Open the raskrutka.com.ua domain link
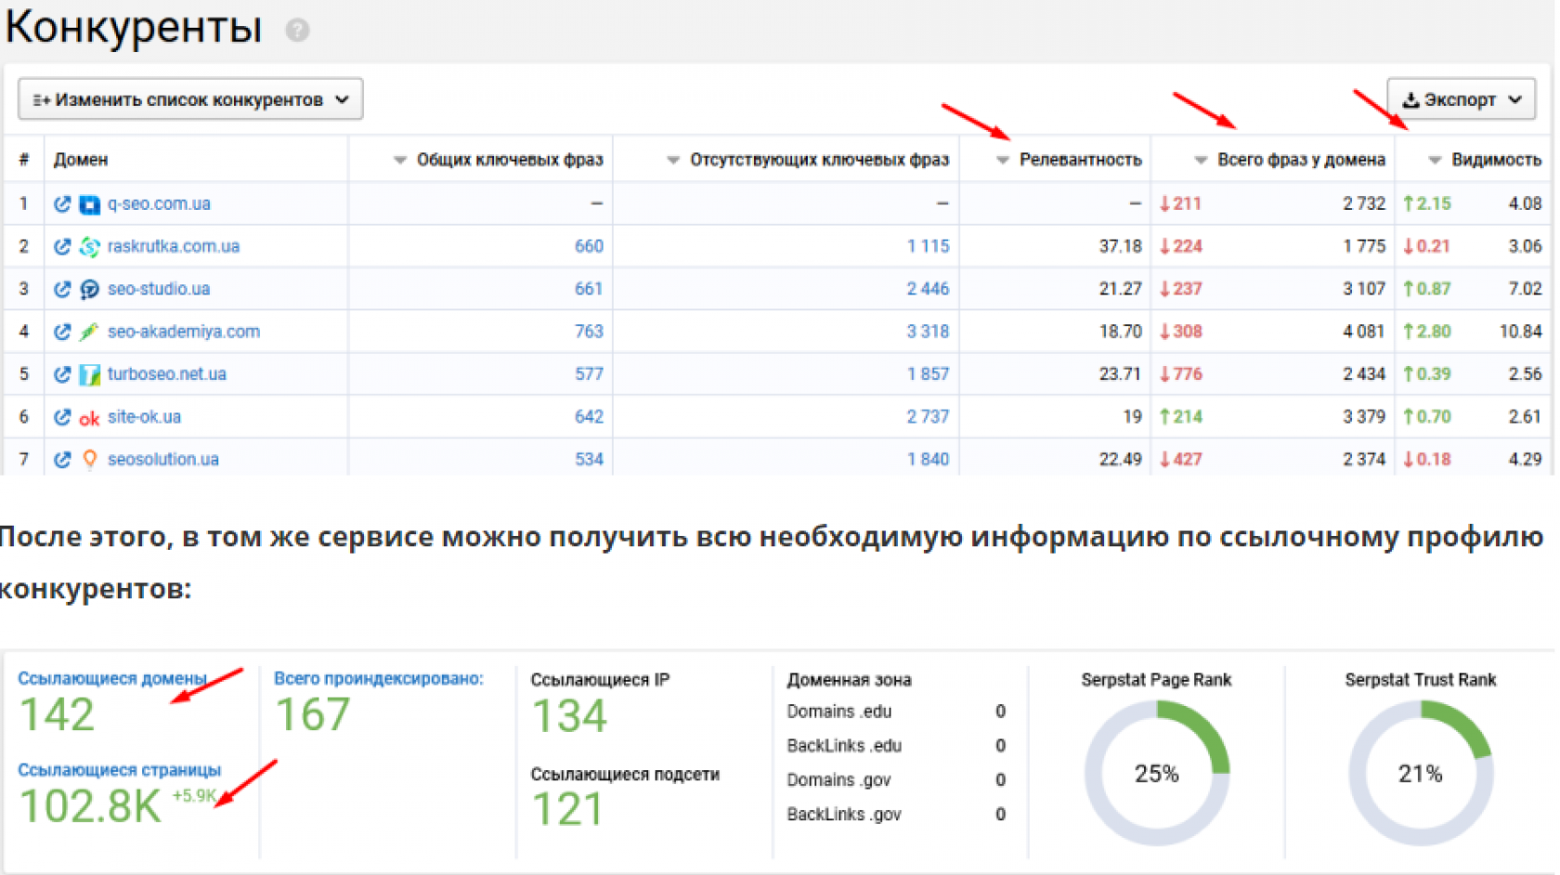1560x875 pixels. 174,247
